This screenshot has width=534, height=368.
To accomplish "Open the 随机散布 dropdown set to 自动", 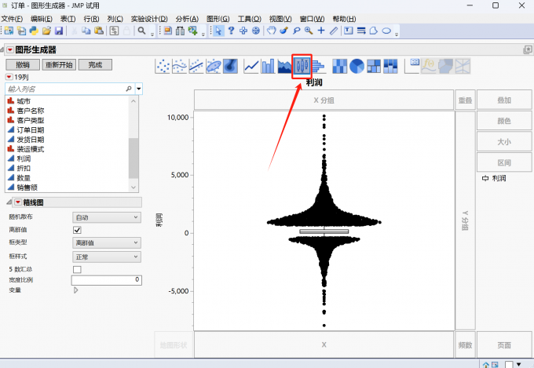I will point(107,217).
